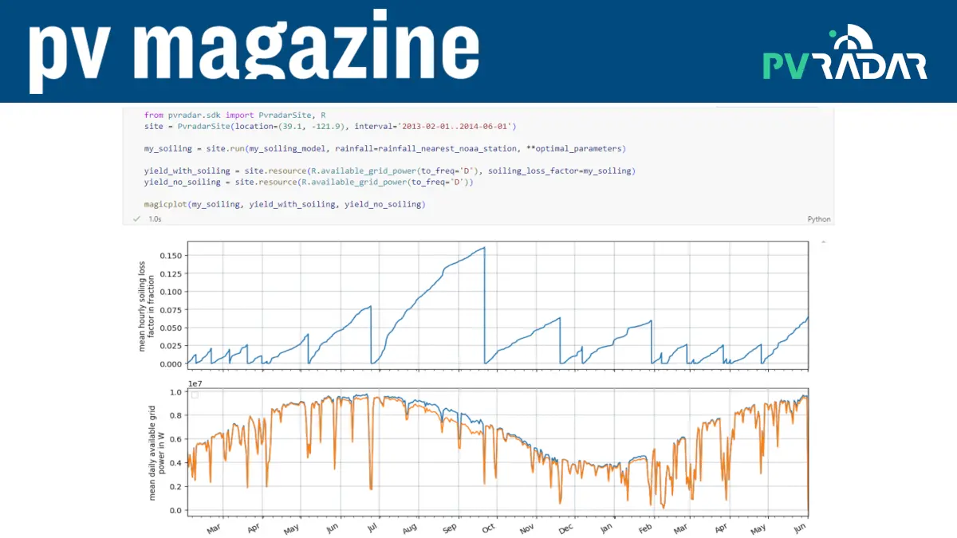The image size is (957, 538).
Task: Click the 0.4 tick on grid power axis
Action: (175, 463)
